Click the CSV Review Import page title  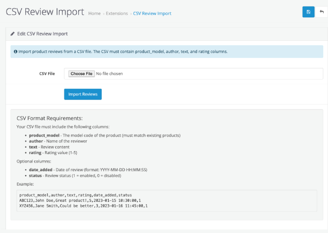45,12
